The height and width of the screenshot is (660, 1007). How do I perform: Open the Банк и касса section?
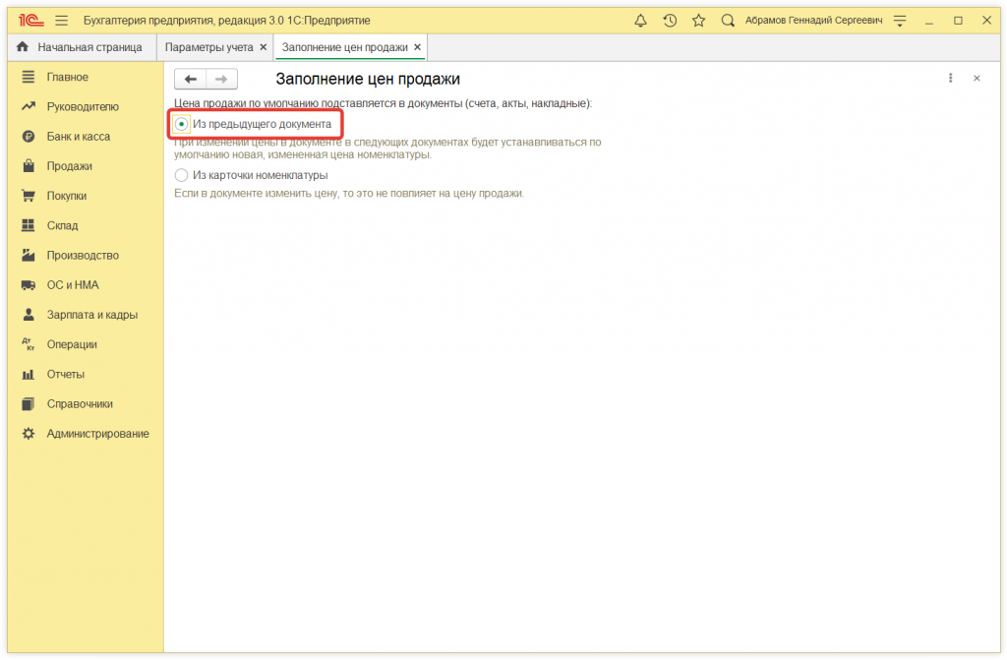point(69,136)
